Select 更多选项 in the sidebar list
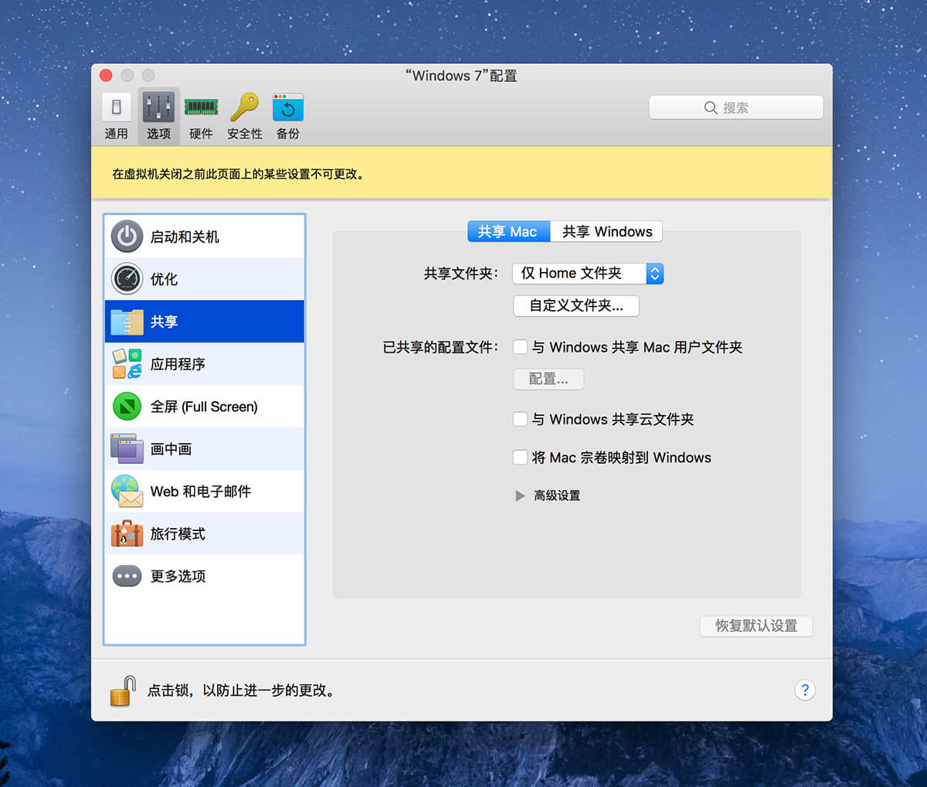927x787 pixels. [205, 576]
